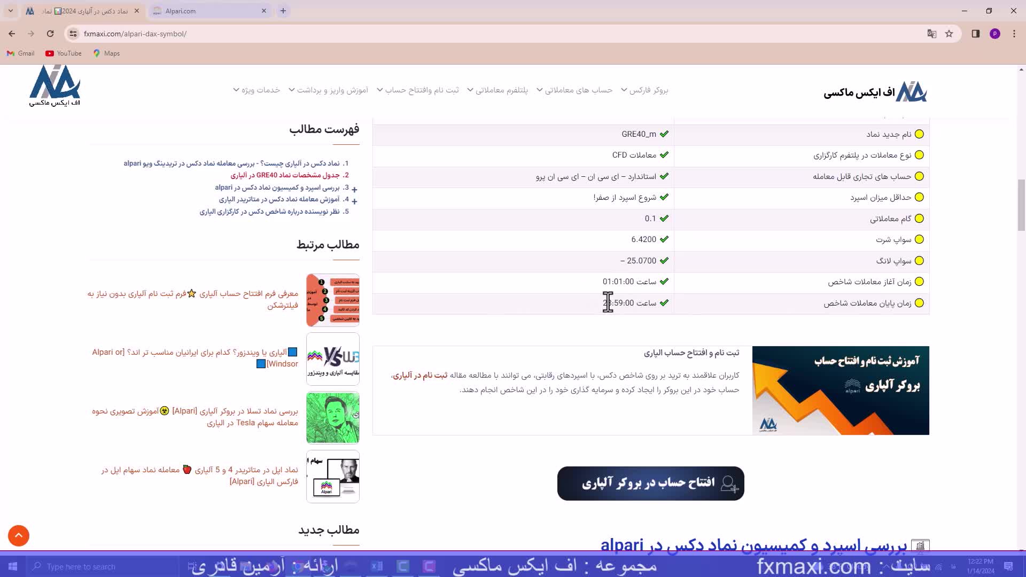Click the browser reload page icon

click(50, 34)
